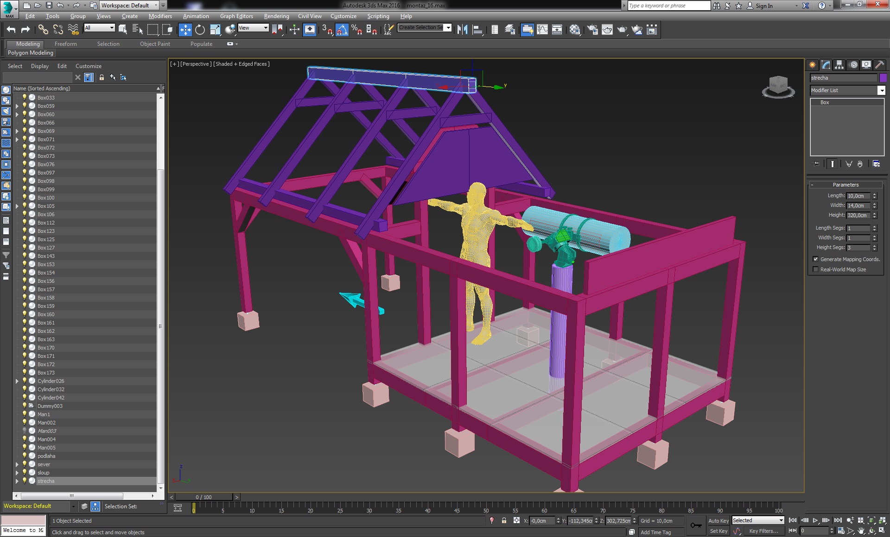Activate the Select and Link tool
The image size is (890, 537).
click(43, 30)
